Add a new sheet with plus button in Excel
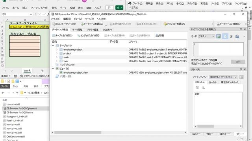Screen dimensions: 252x141 [x=42, y=70]
